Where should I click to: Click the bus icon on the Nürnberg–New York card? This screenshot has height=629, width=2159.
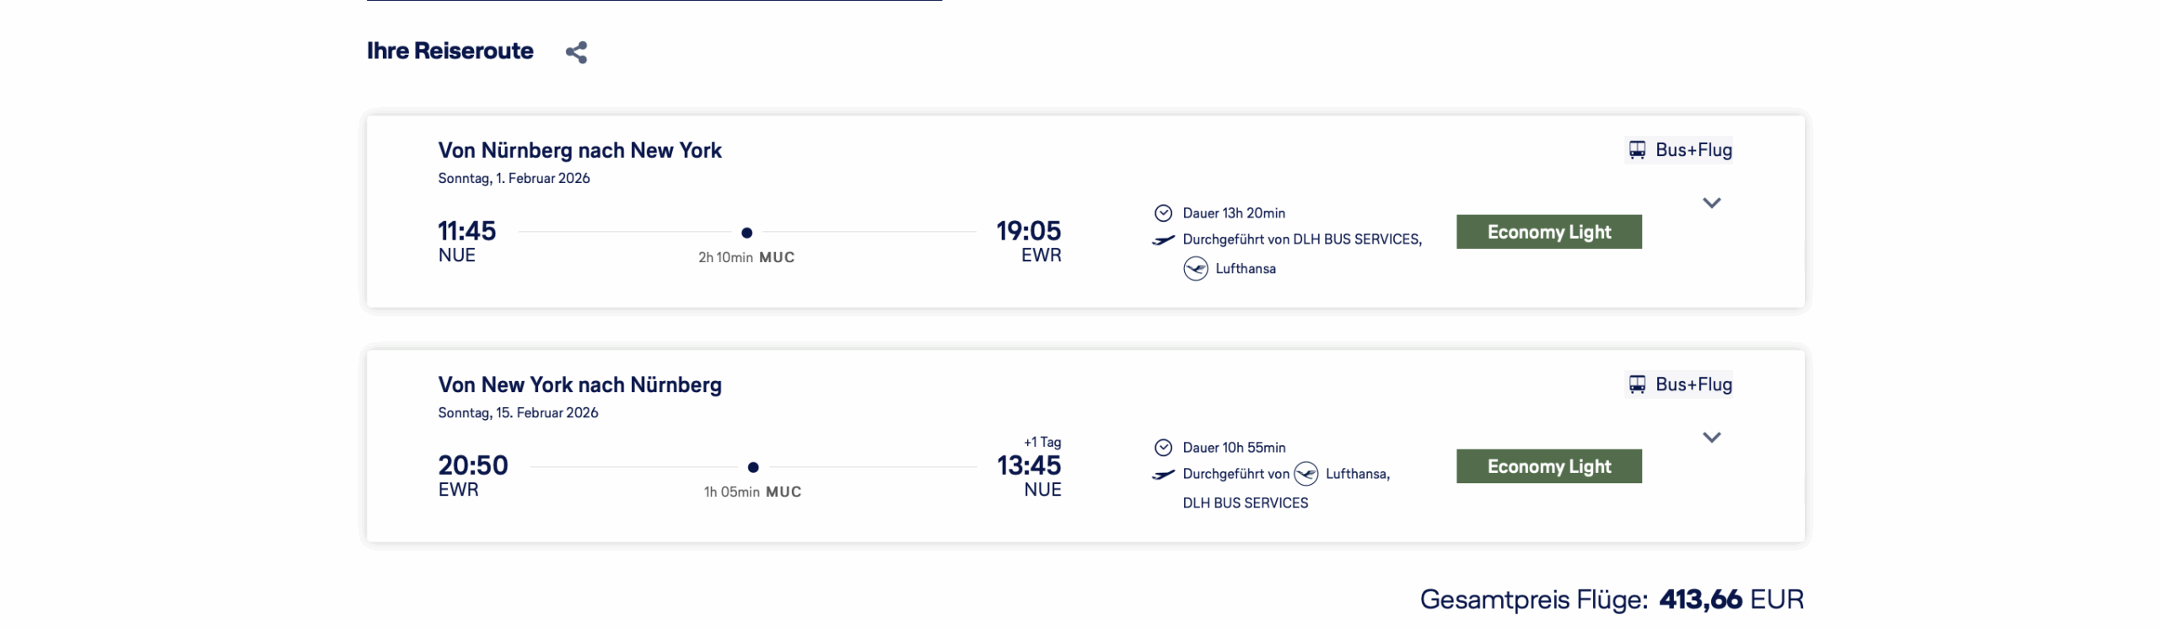[1637, 150]
